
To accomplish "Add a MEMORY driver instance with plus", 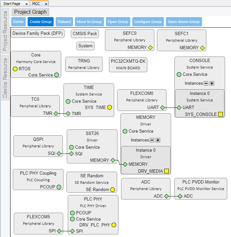I will pos(158,140).
